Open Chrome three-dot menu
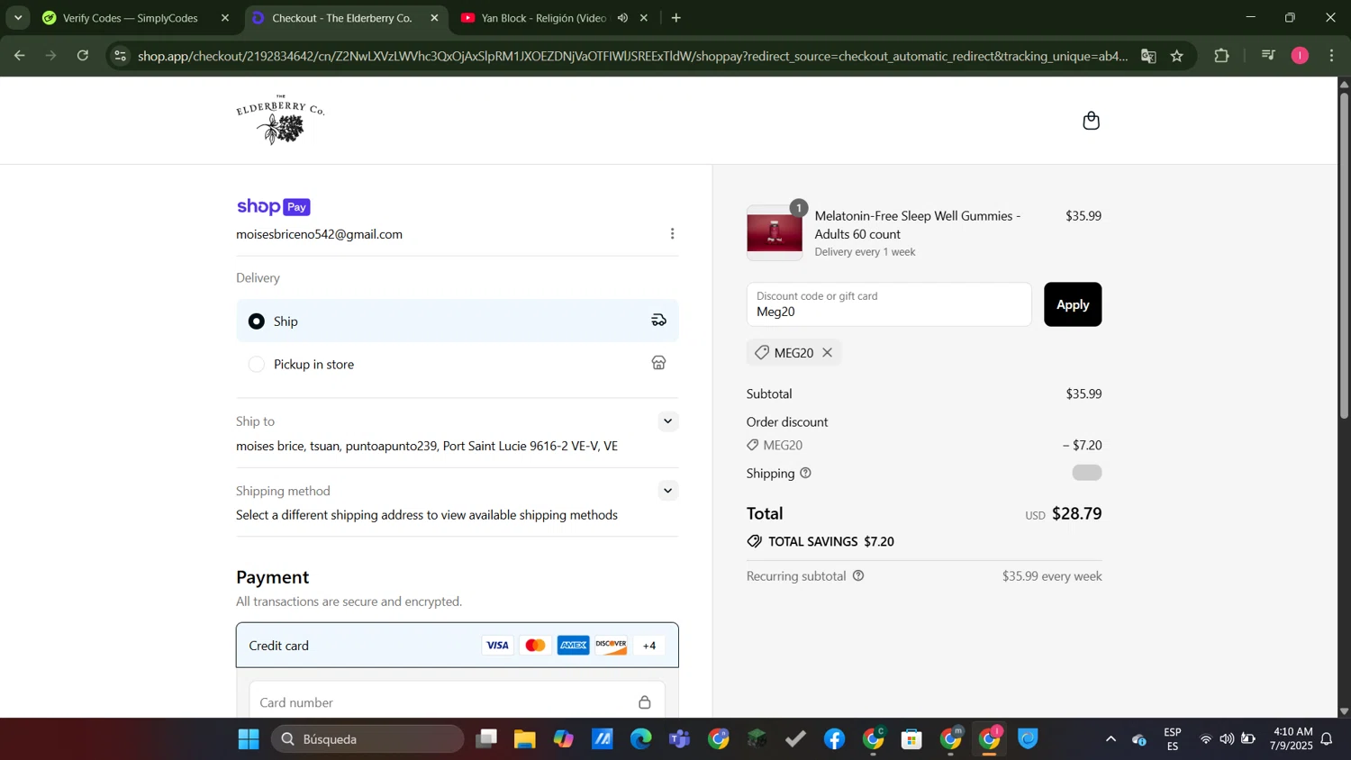Image resolution: width=1351 pixels, height=760 pixels. pos(1331,56)
